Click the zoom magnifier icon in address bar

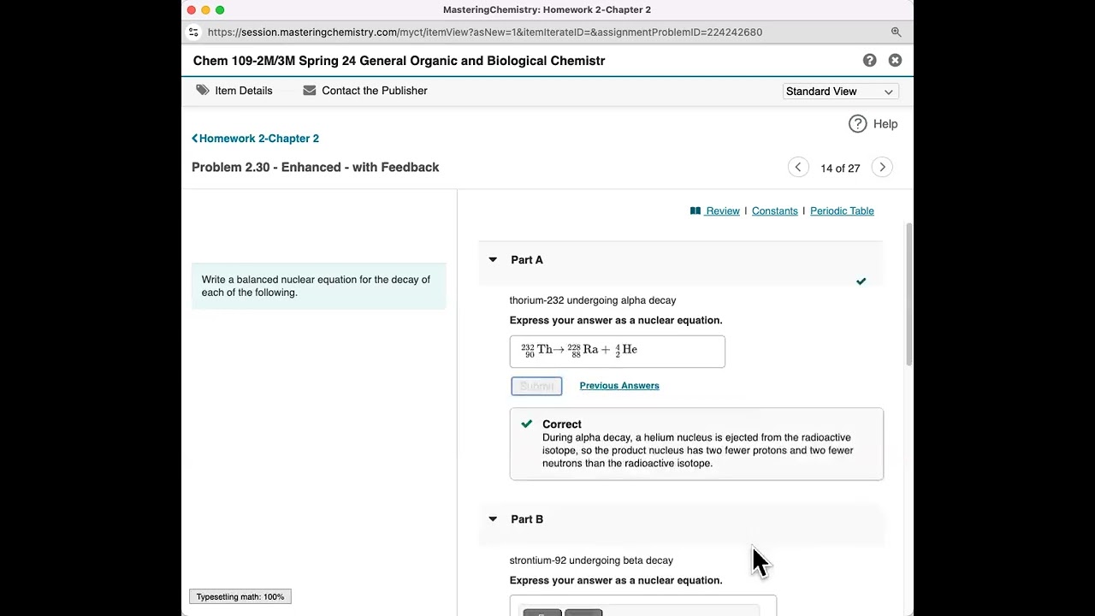[896, 32]
